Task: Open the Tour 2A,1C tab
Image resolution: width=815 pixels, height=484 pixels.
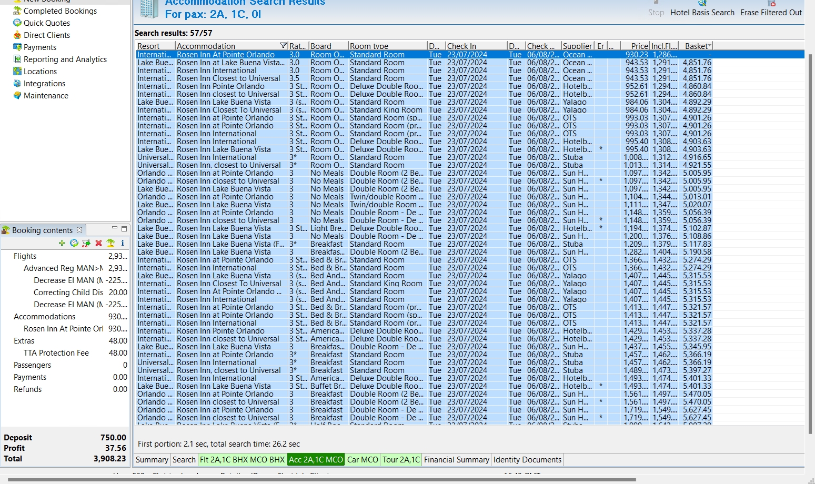Action: point(401,460)
